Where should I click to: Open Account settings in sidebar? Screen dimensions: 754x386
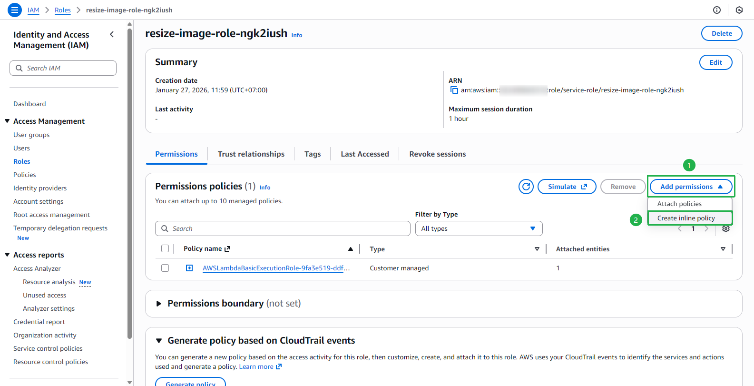point(38,201)
